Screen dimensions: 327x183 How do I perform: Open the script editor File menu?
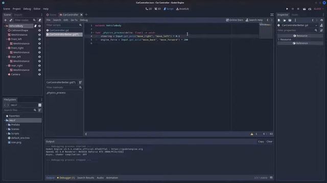(49, 20)
